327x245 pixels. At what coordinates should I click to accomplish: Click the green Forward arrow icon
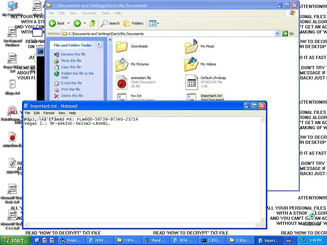[77, 23]
